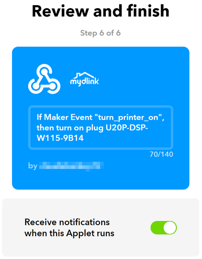202x259 pixels.
Task: Click the Webhooks service icon
Action: pyautogui.click(x=44, y=79)
